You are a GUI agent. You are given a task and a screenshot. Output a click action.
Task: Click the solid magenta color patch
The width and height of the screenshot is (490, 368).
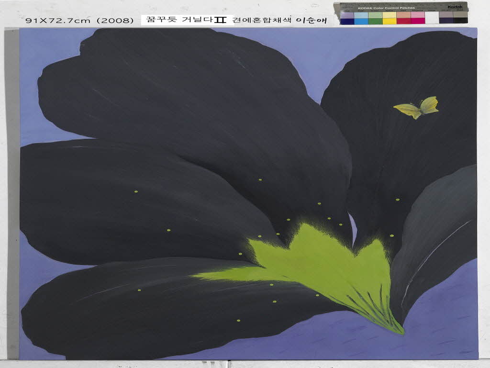click(x=418, y=21)
